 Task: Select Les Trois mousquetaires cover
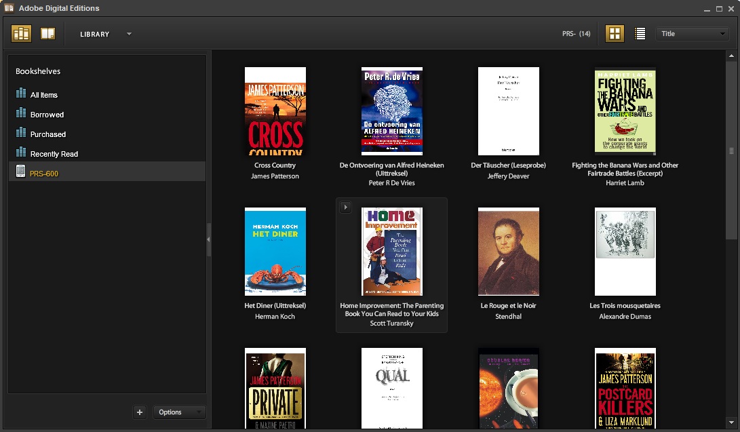point(625,252)
